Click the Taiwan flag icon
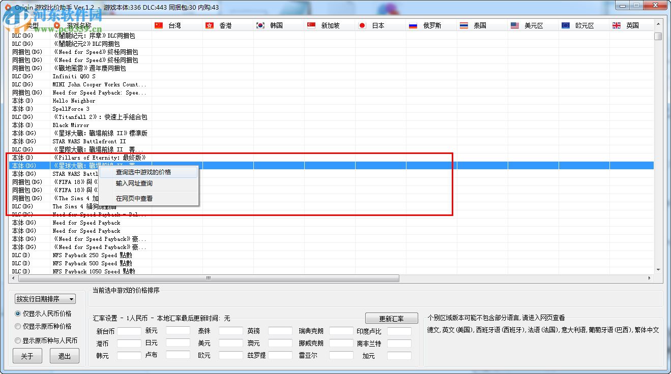Screen dimensions: 671x374 (159, 24)
